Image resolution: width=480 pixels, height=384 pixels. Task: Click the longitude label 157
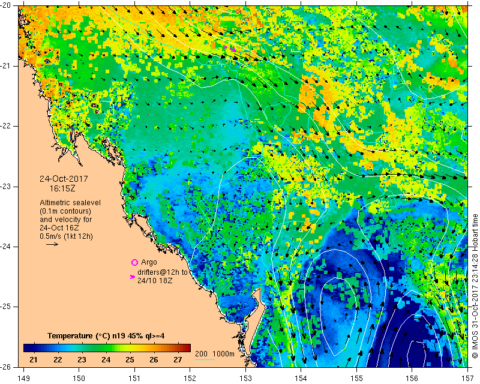pos(468,378)
